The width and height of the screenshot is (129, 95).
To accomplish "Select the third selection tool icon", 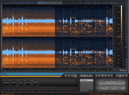I will [123, 76].
